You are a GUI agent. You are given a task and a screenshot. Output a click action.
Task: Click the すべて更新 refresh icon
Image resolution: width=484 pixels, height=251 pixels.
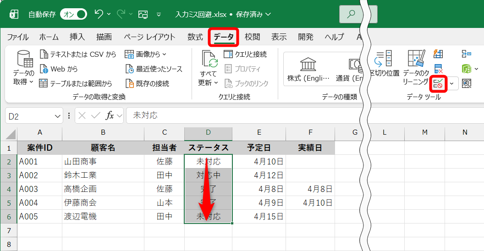(209, 59)
